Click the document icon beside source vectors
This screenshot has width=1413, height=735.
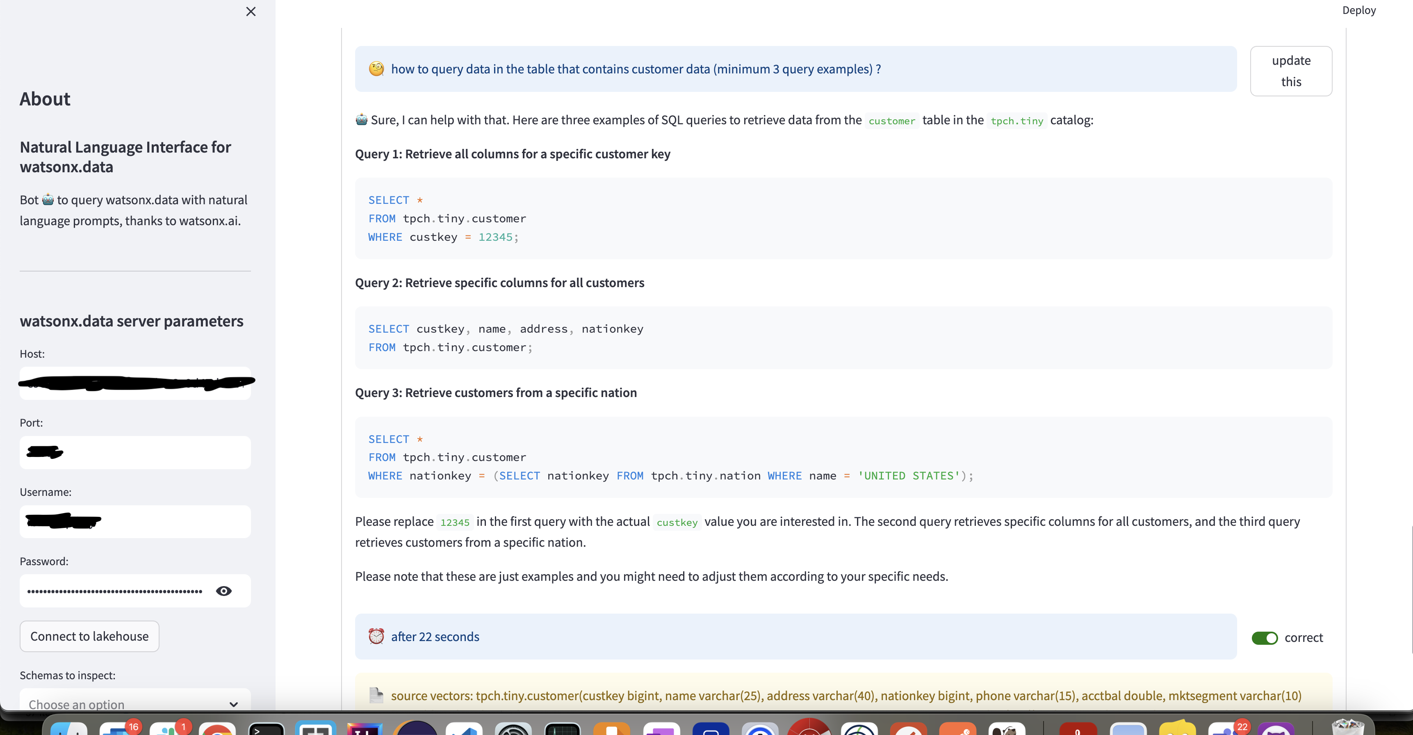(x=376, y=695)
